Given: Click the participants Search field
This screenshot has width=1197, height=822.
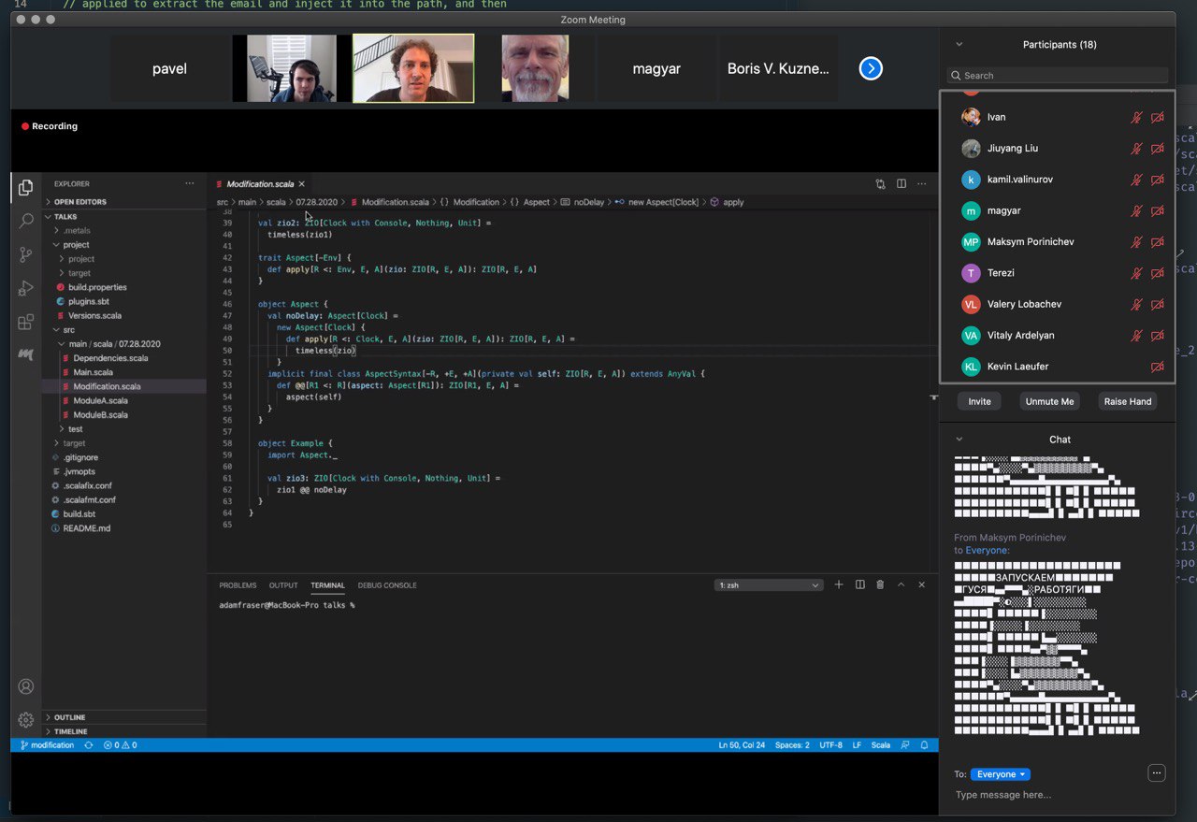Looking at the screenshot, I should (x=1059, y=76).
